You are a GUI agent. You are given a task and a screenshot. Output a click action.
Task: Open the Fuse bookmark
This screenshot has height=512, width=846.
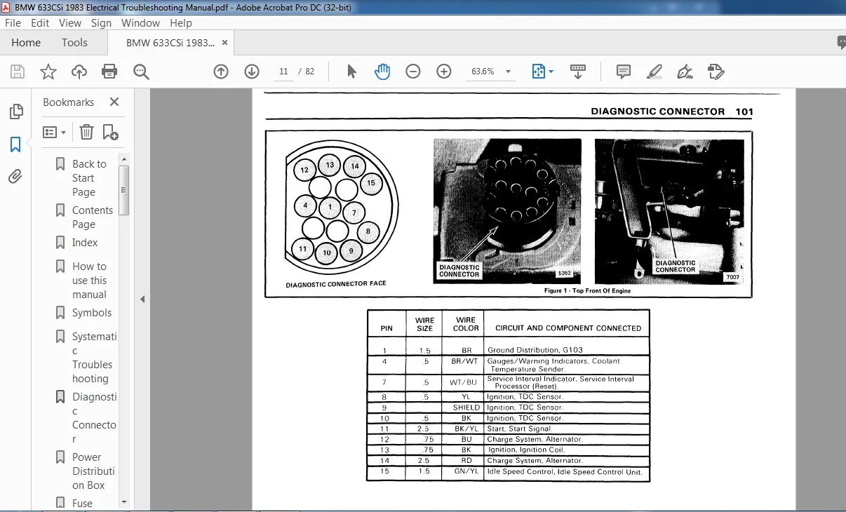[x=82, y=504]
